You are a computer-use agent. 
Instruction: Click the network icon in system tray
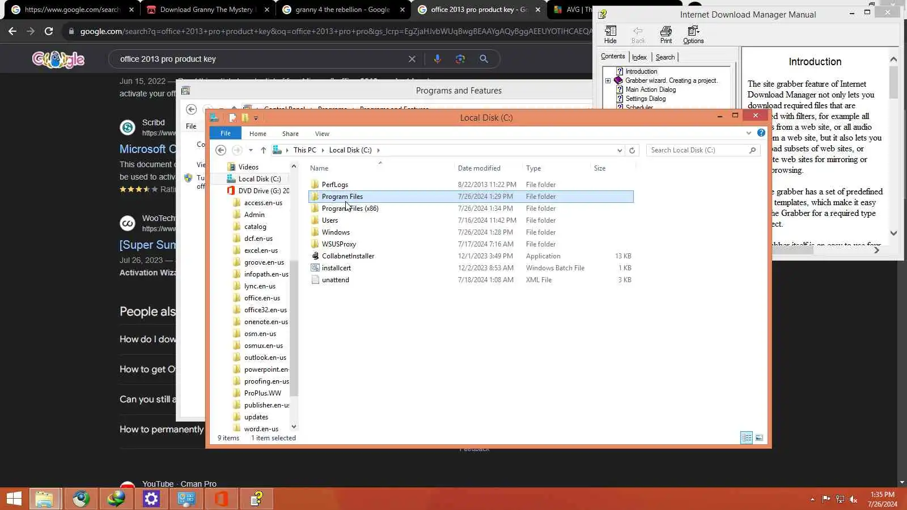840,499
